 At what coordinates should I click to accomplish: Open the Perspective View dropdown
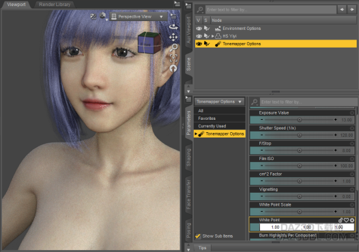[138, 16]
